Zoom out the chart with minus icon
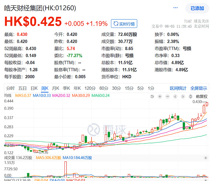Viewport: 214px width, 181px height. point(167,97)
